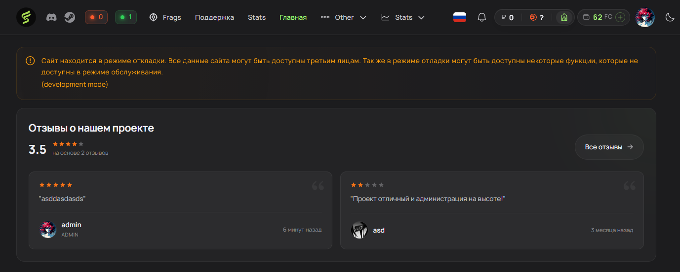Open the Поддержка menu item
The height and width of the screenshot is (272, 680).
pos(214,17)
